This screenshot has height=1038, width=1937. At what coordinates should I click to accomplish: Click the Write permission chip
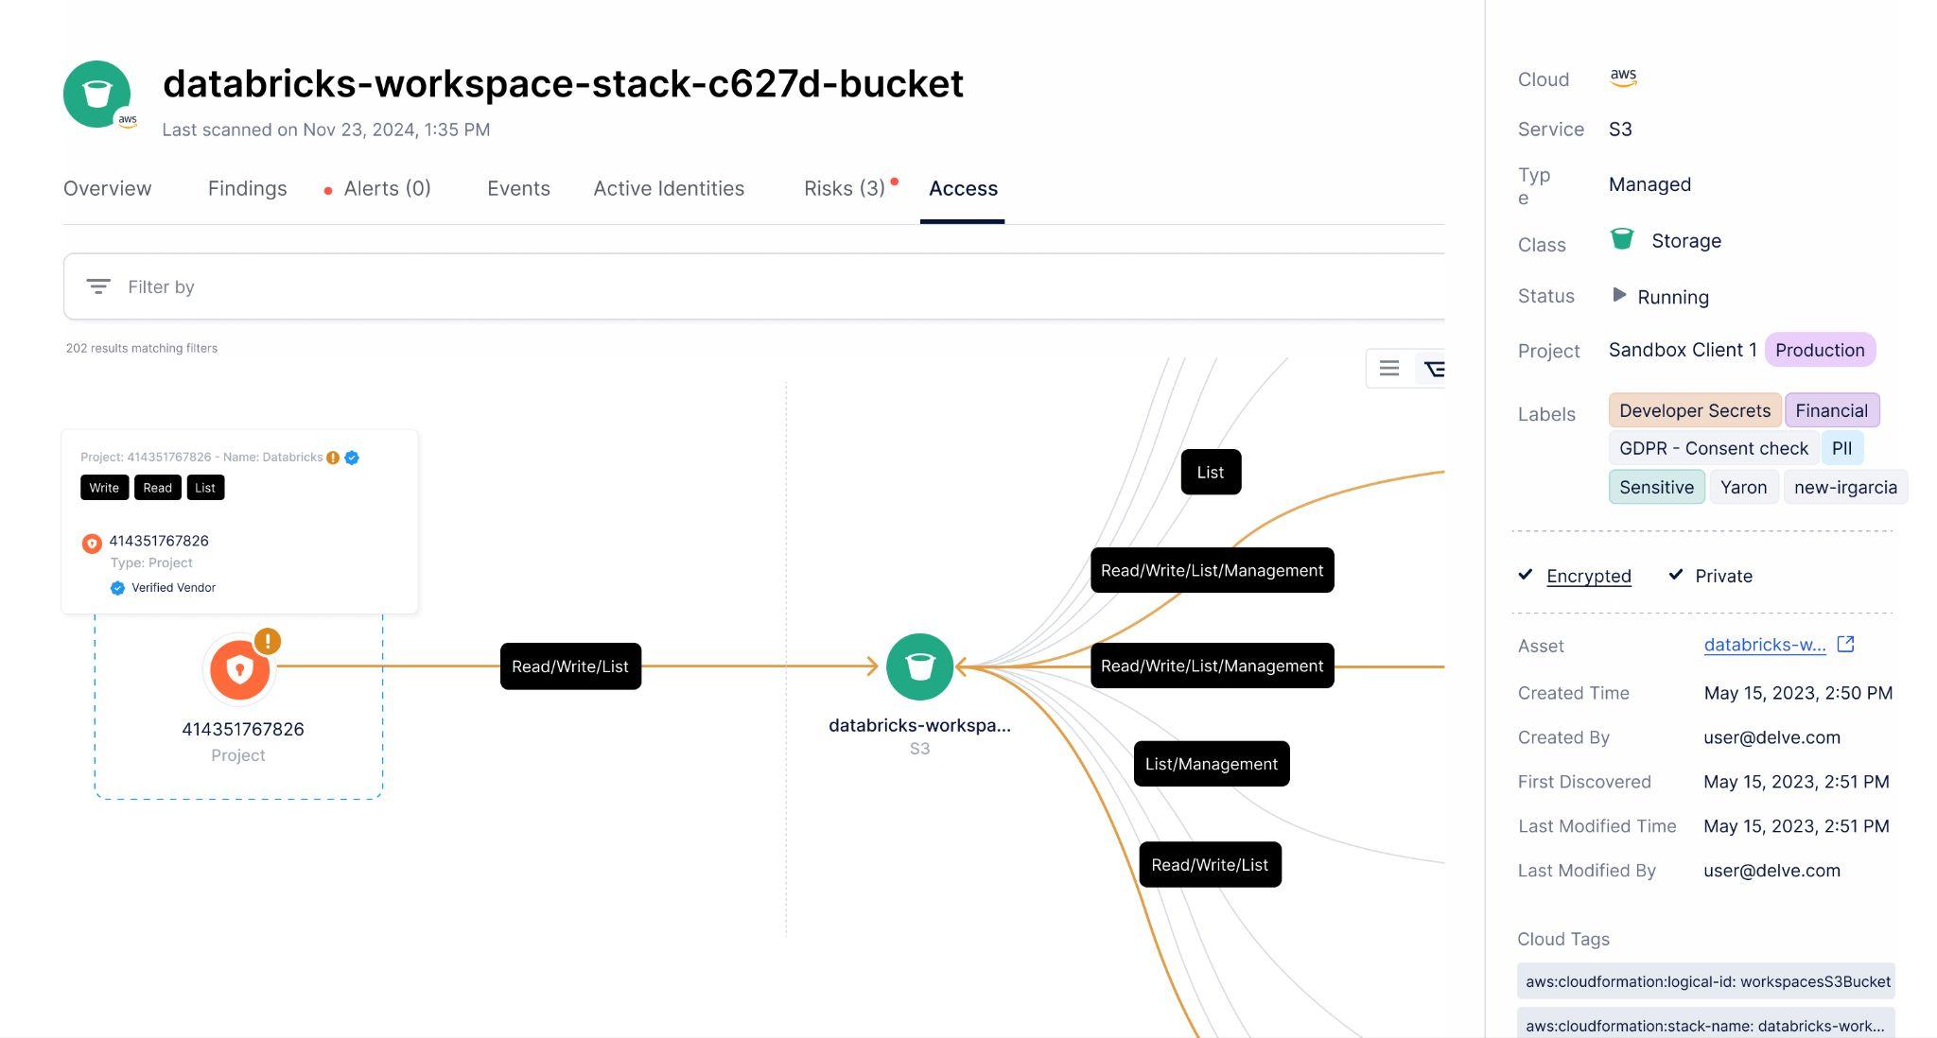coord(104,488)
